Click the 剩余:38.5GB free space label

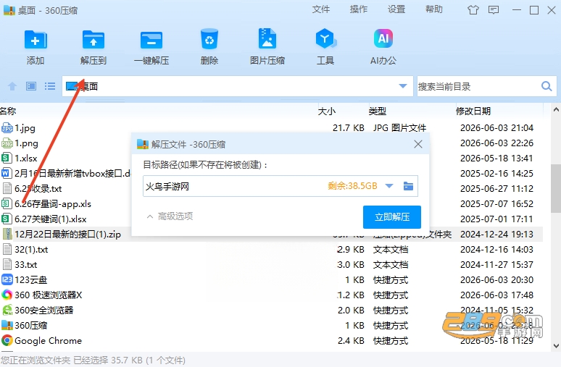352,186
